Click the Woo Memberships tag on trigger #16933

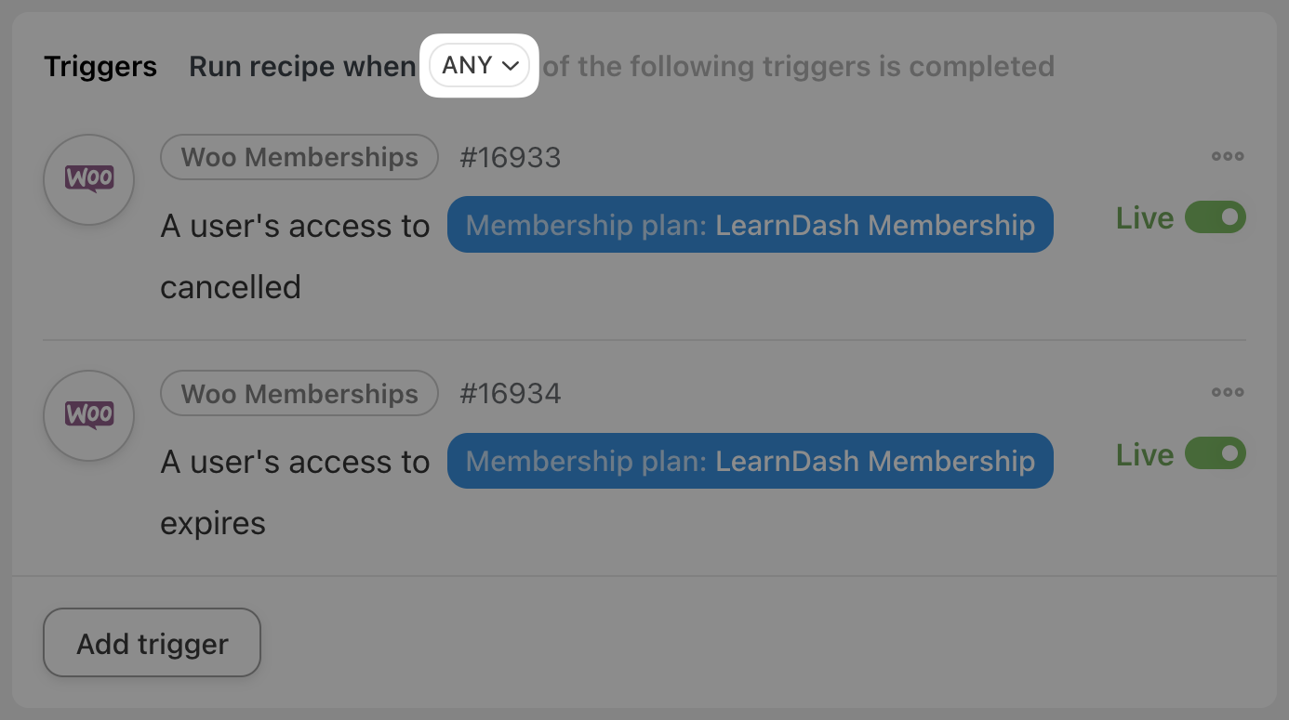299,158
